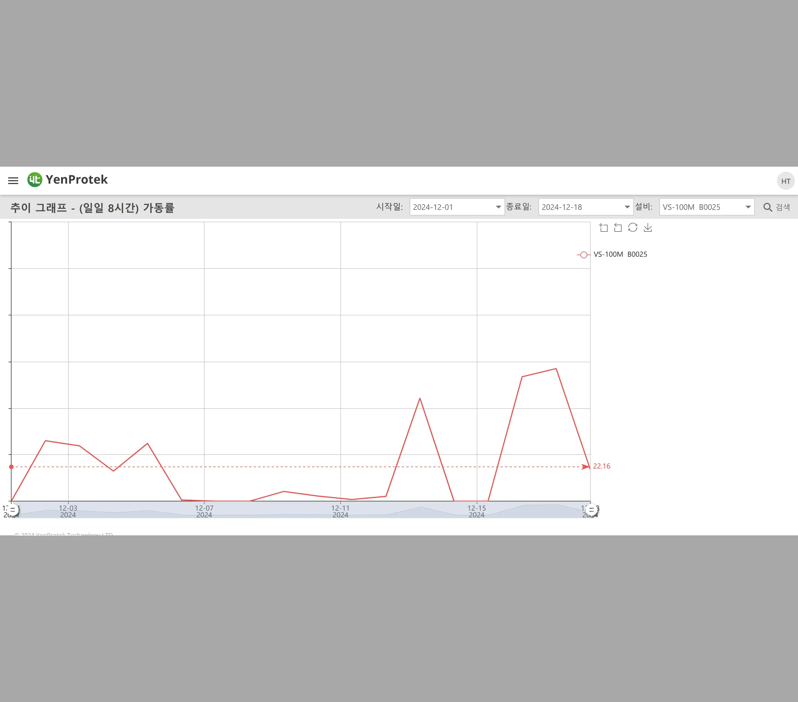Expand the start date dropdown arrow

click(498, 207)
